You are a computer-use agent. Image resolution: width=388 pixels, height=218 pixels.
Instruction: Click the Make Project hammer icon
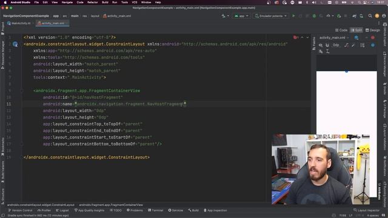pyautogui.click(x=224, y=16)
